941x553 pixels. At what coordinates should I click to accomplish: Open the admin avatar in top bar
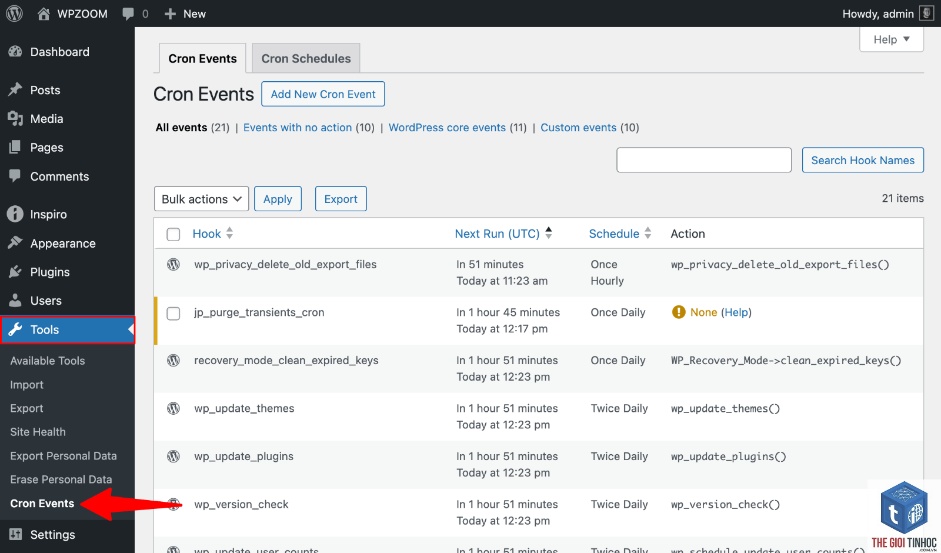(927, 13)
